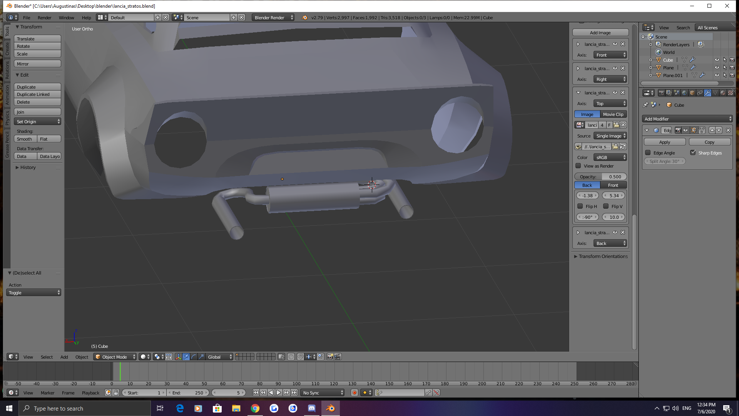Remove the Edge Split modifier
Screen dimensions: 739x416
[728, 131]
